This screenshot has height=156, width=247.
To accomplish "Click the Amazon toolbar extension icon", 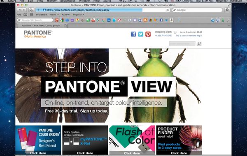I will [x=171, y=20].
